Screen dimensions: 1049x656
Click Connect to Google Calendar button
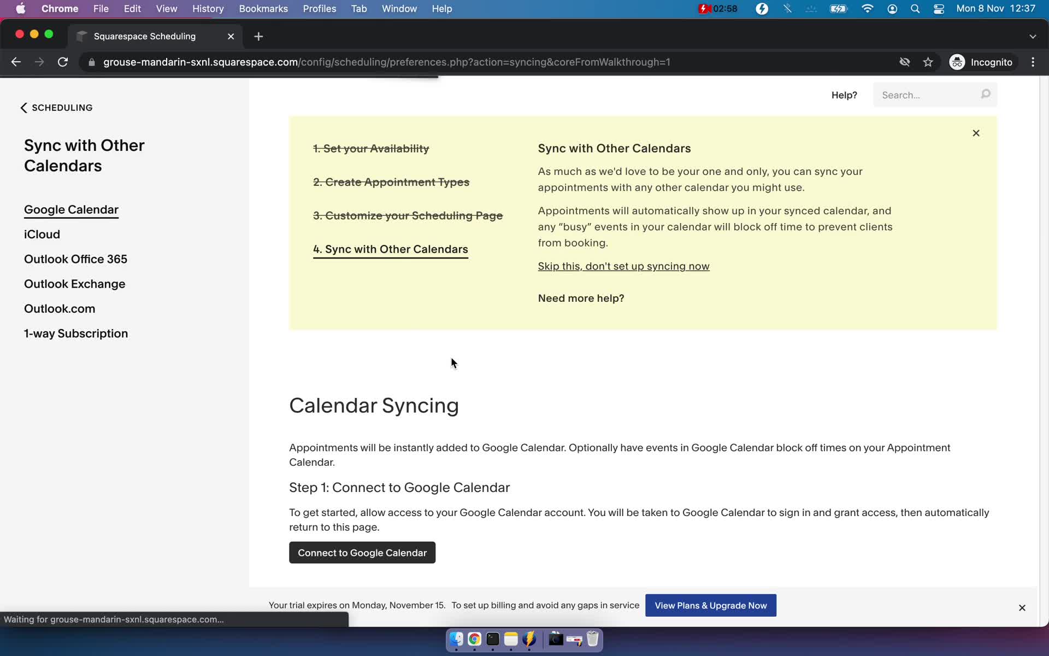[362, 553]
